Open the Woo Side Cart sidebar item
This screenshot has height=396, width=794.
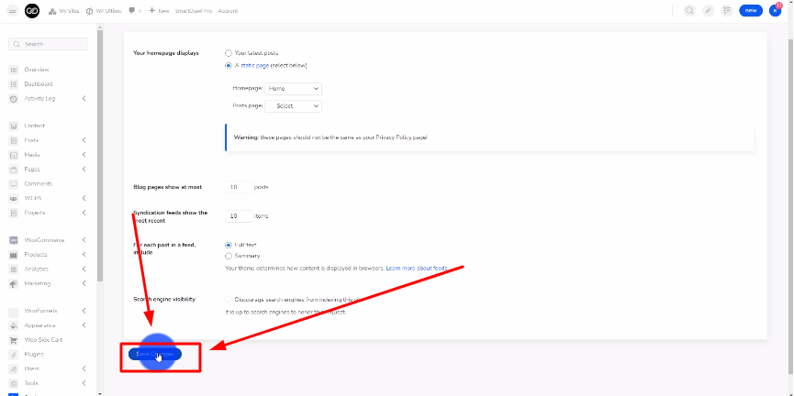[43, 339]
